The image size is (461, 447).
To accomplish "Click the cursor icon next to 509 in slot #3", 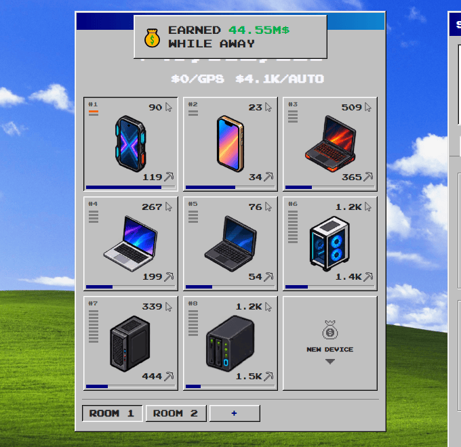I will pos(368,107).
